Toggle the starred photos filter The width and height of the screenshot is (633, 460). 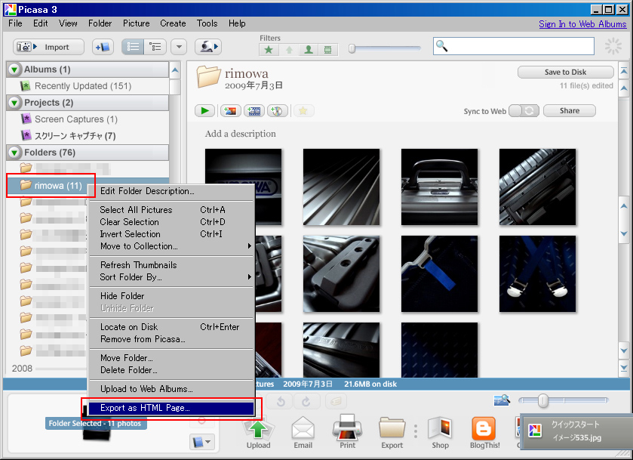coord(269,50)
